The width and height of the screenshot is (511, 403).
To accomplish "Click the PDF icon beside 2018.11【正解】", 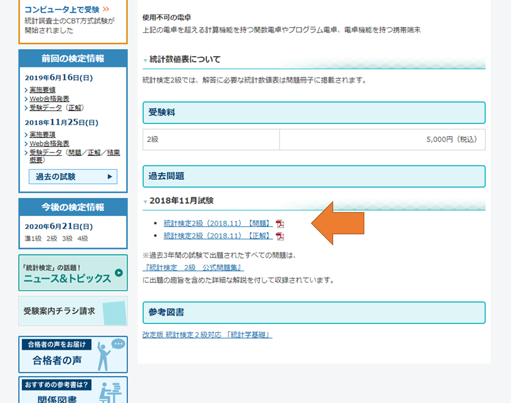I will (x=280, y=236).
